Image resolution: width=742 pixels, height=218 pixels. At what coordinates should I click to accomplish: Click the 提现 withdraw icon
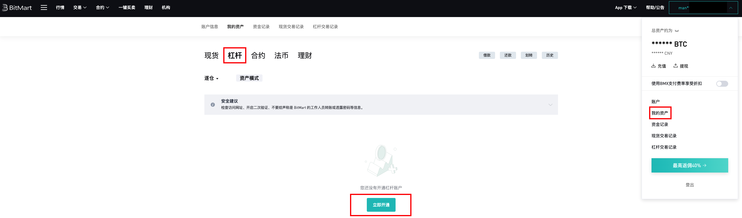pyautogui.click(x=675, y=66)
